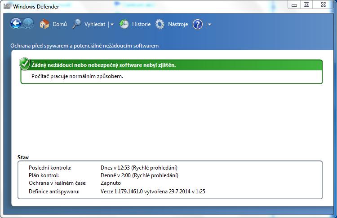
Task: Expand the help options dropdown arrow
Action: pyautogui.click(x=209, y=25)
